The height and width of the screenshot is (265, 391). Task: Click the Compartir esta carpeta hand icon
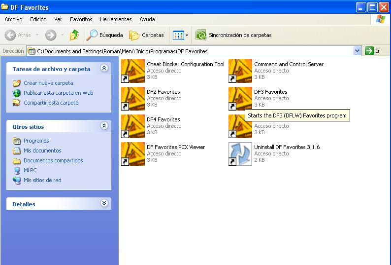(17, 103)
